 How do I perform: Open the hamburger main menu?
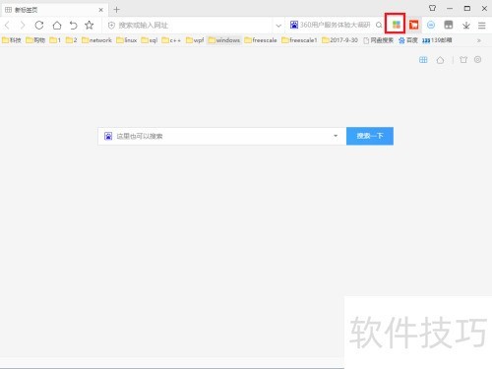tap(481, 25)
